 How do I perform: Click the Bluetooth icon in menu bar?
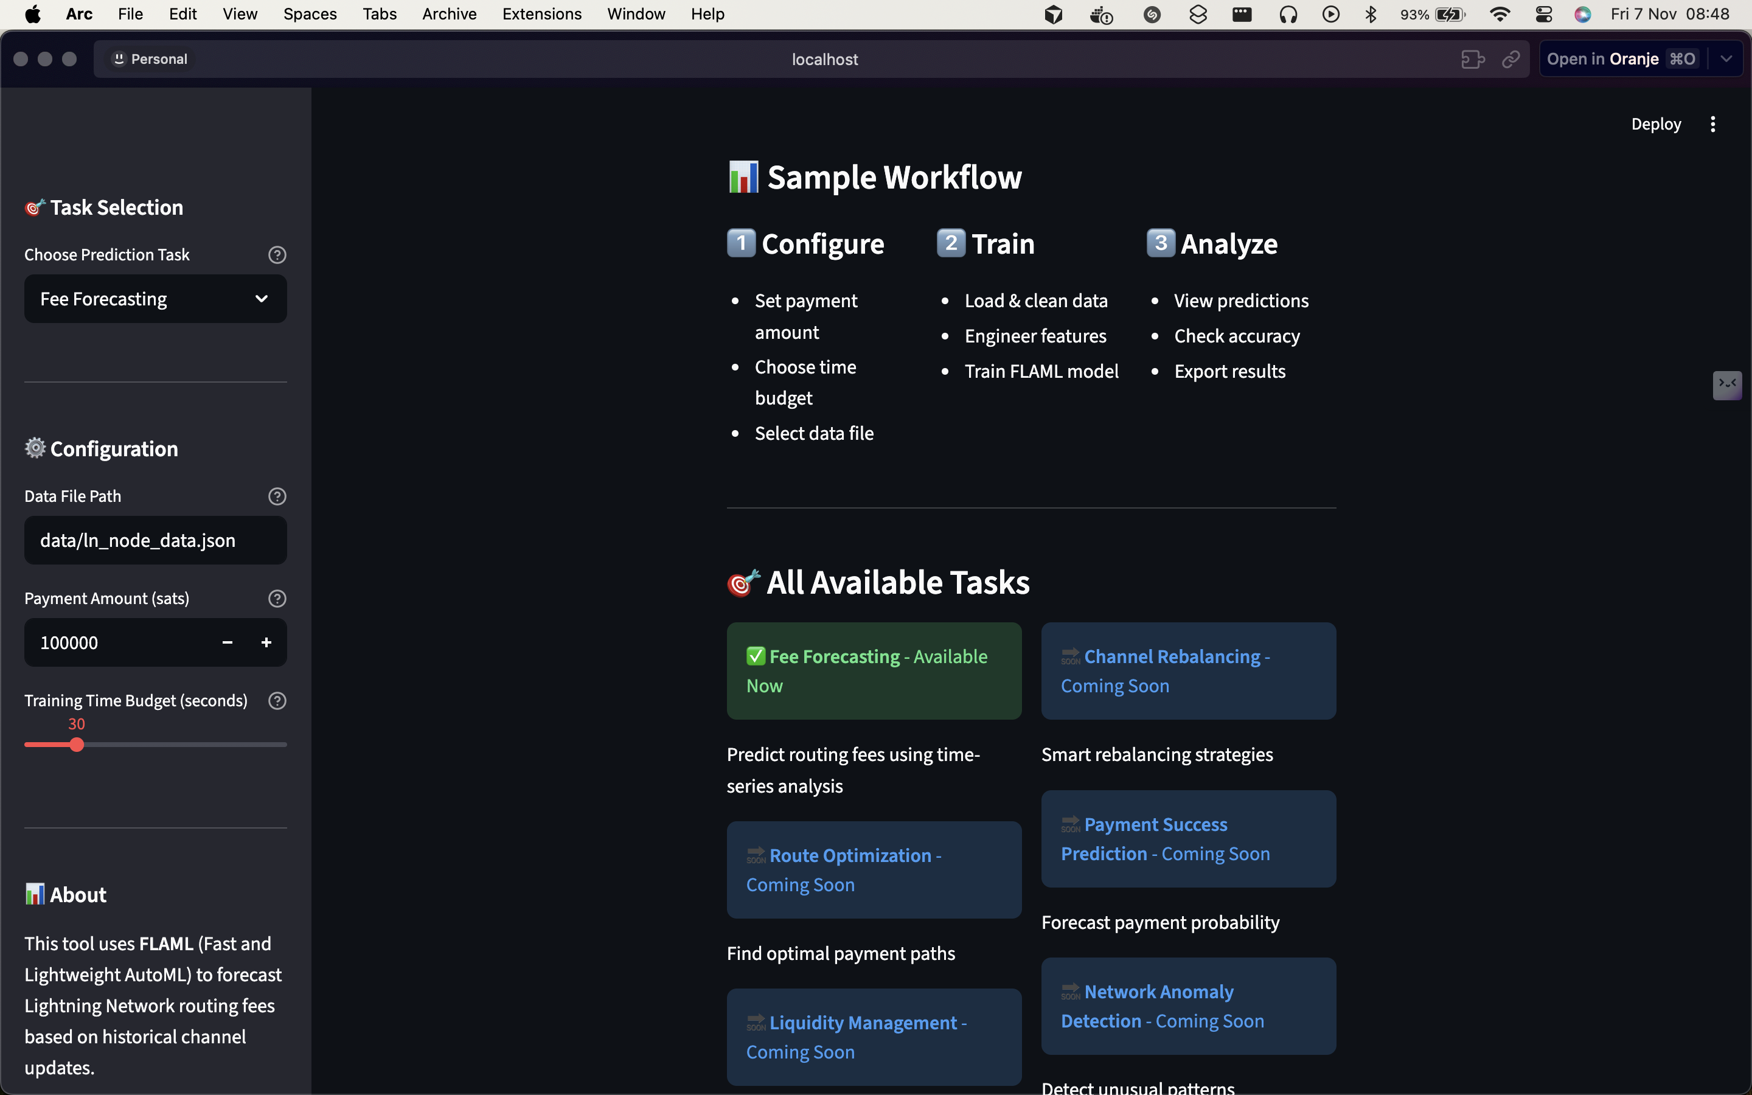point(1371,15)
